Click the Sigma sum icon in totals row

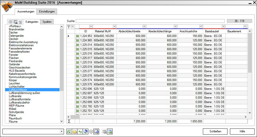click(x=69, y=121)
